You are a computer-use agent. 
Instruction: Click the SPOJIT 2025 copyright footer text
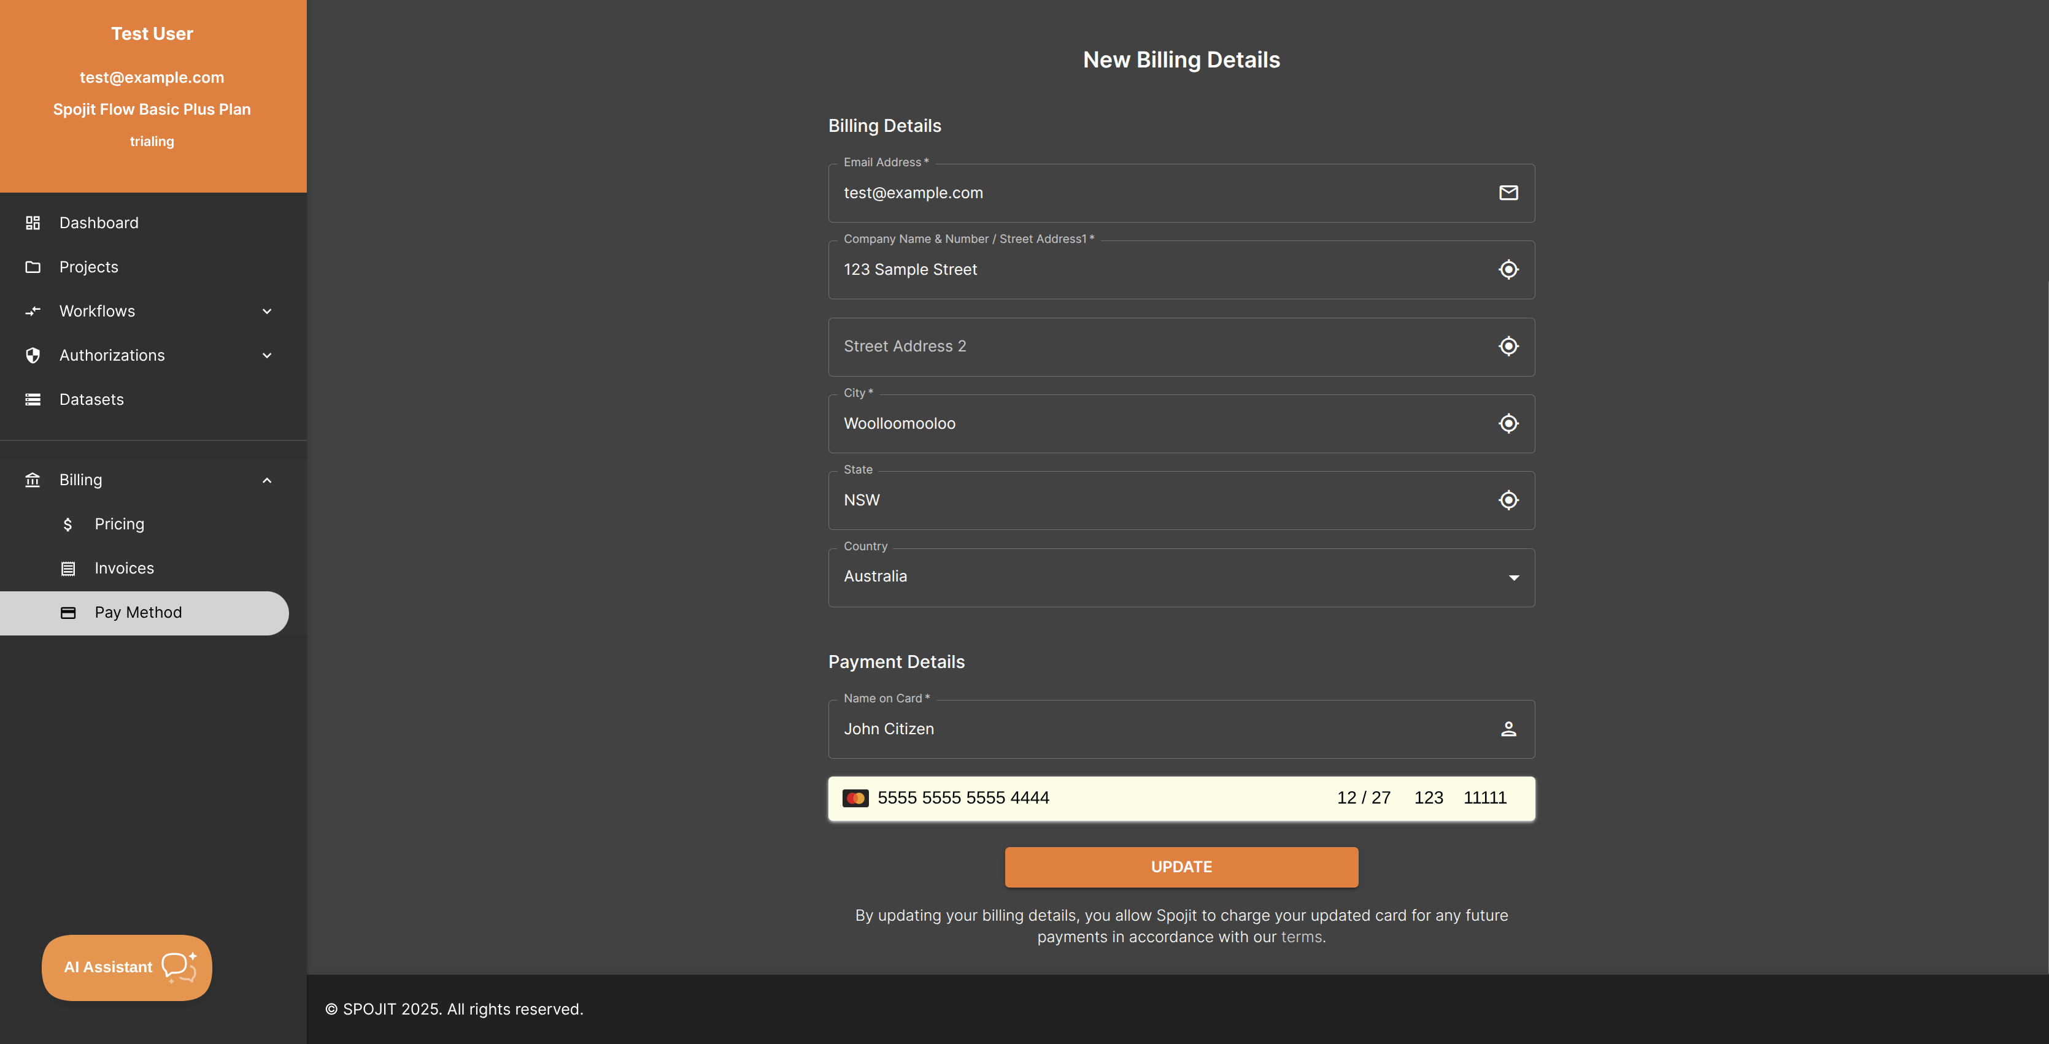click(x=454, y=1009)
